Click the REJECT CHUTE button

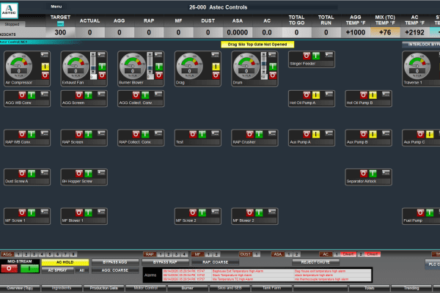(x=315, y=262)
